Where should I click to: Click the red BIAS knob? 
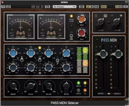[82, 33]
